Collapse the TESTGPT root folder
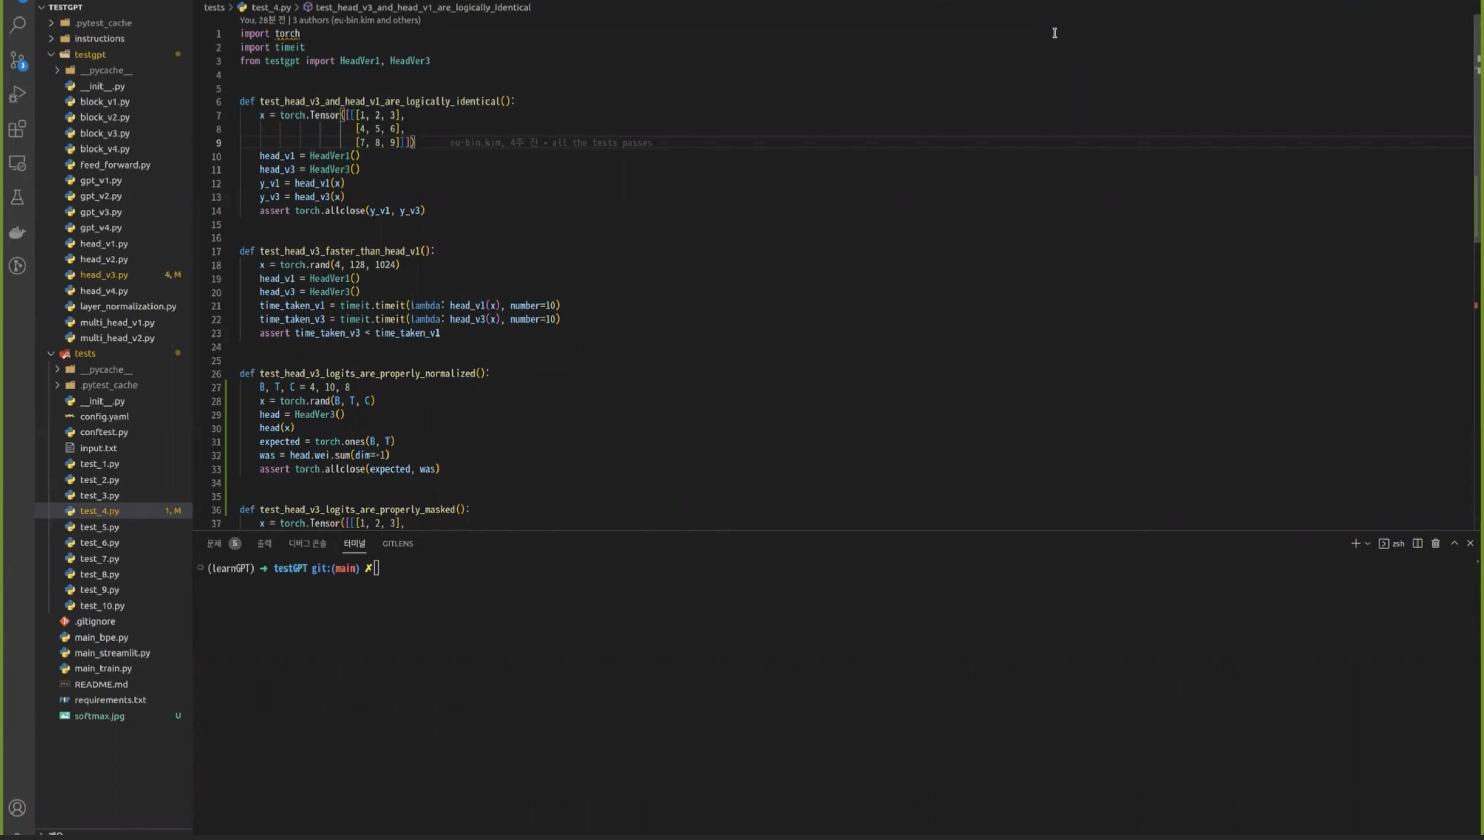The height and width of the screenshot is (840, 1484). (x=42, y=7)
